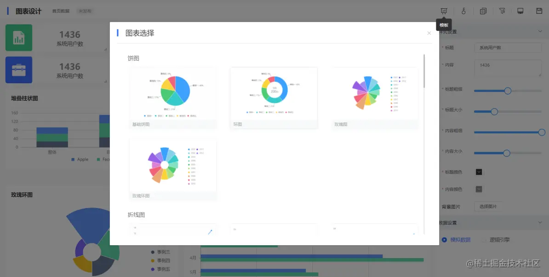This screenshot has width=549, height=277.
Task: Open the 内容颜色 color swatch
Action: click(x=479, y=189)
